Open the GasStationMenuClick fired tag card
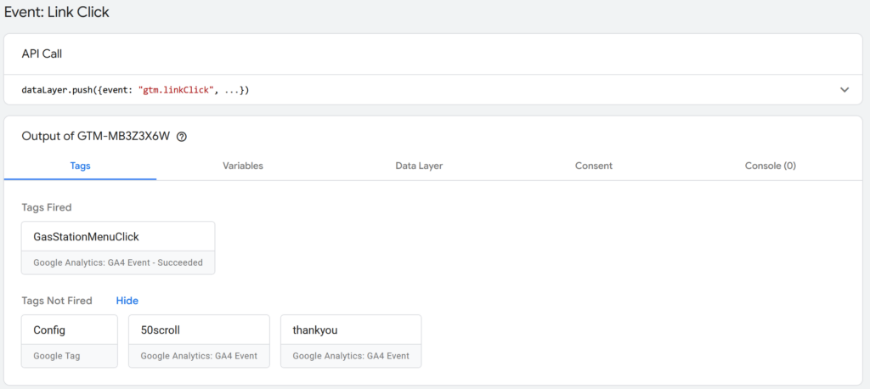The width and height of the screenshot is (870, 389). pyautogui.click(x=118, y=247)
